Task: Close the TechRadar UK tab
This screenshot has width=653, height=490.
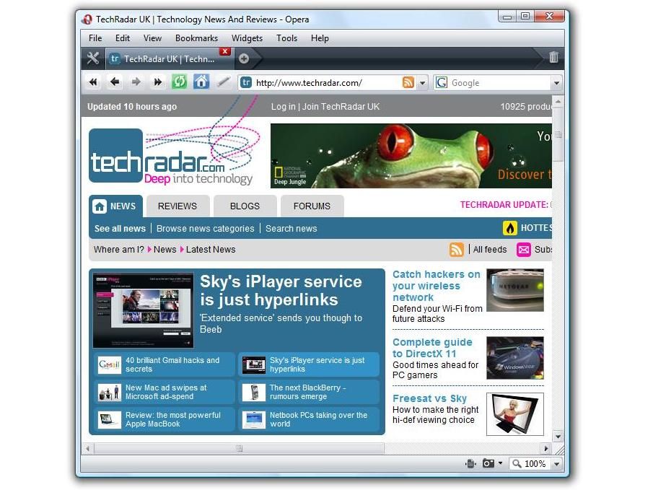Action: 225,51
